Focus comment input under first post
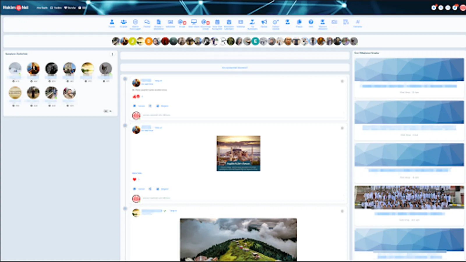The height and width of the screenshot is (262, 466). [x=243, y=115]
